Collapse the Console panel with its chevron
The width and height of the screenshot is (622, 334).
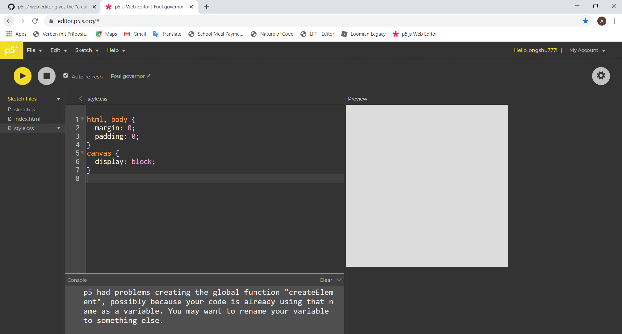(339, 280)
